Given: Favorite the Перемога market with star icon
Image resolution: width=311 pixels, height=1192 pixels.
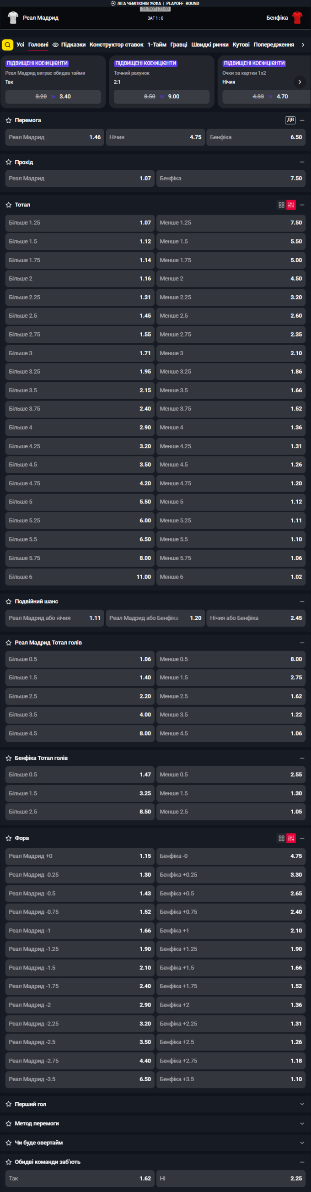Looking at the screenshot, I should coord(8,120).
